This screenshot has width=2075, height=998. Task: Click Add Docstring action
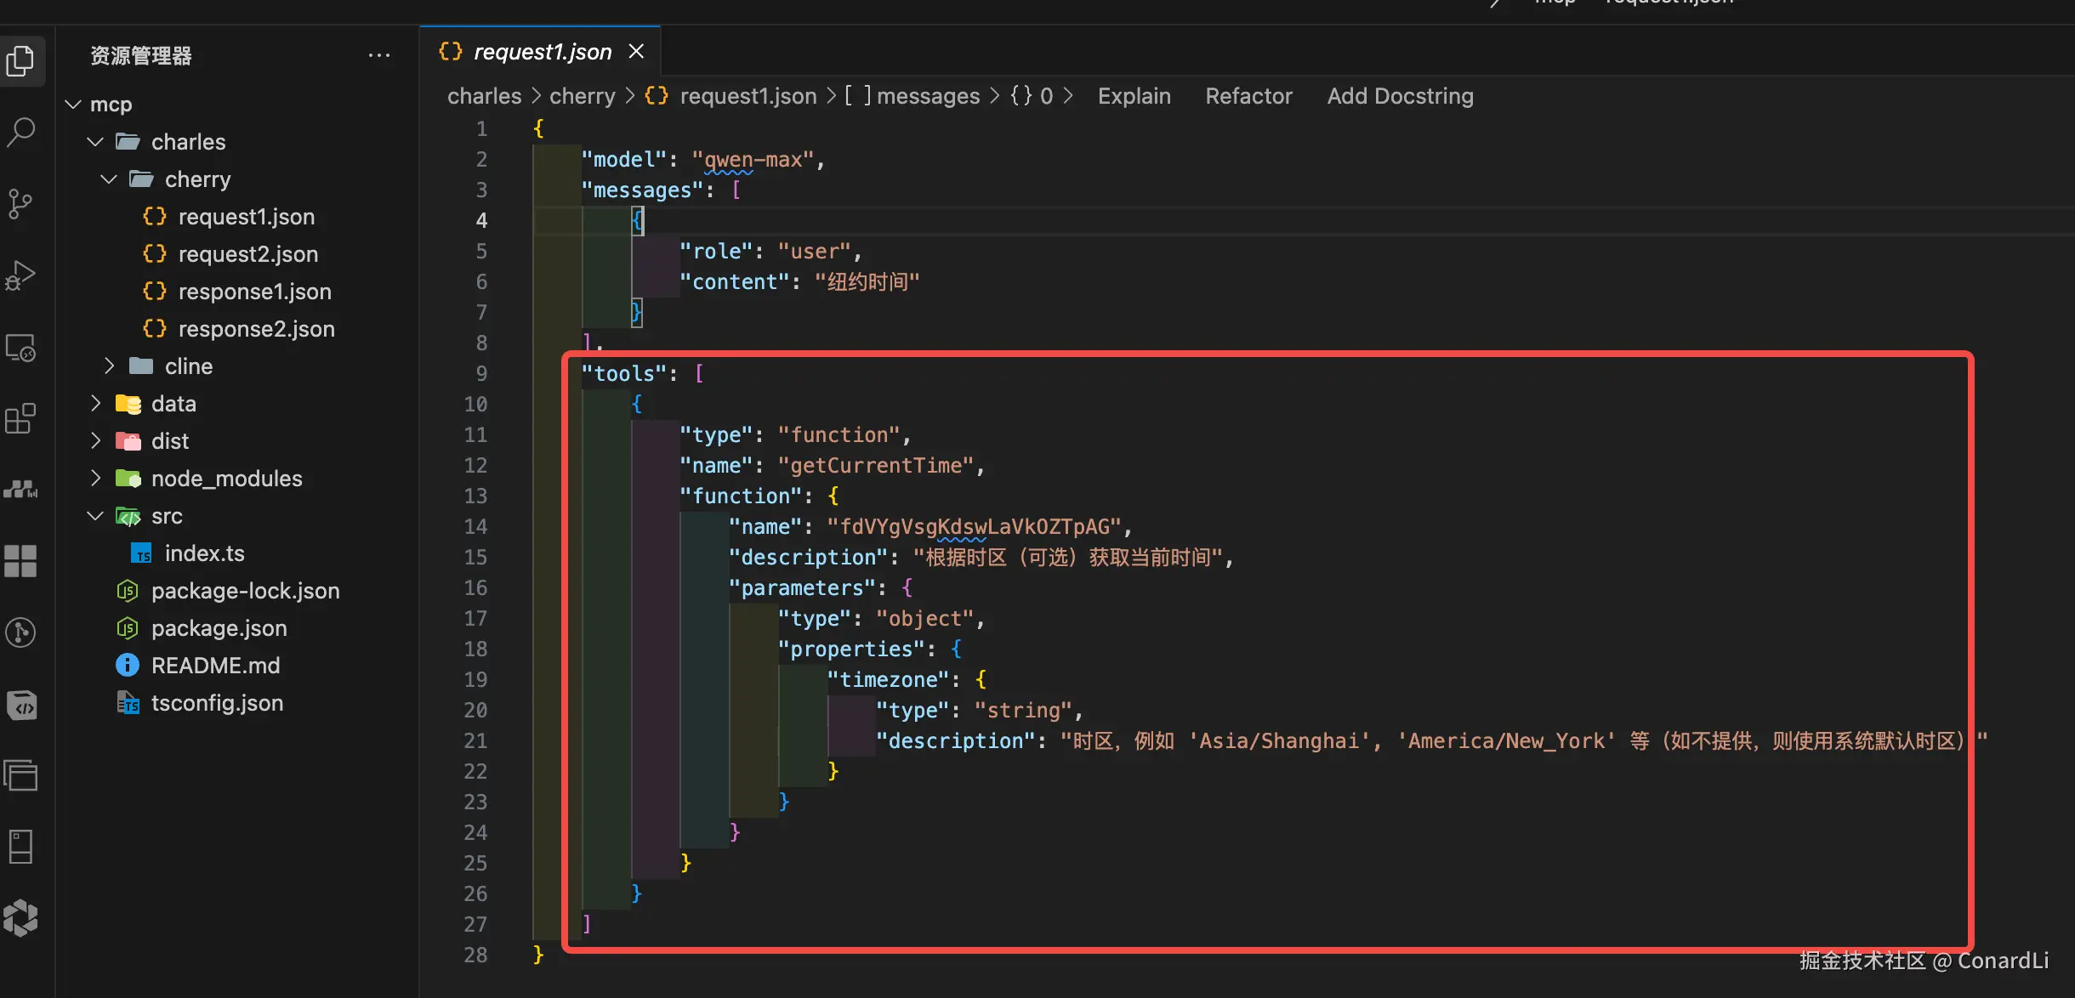pos(1400,96)
